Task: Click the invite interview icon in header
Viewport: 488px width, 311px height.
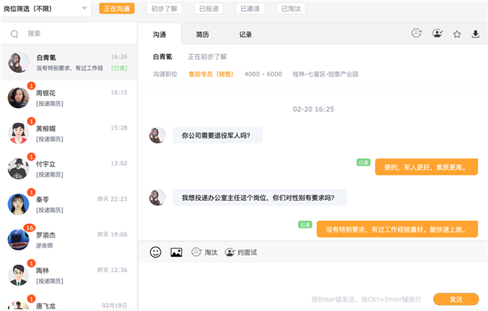Action: (x=438, y=33)
